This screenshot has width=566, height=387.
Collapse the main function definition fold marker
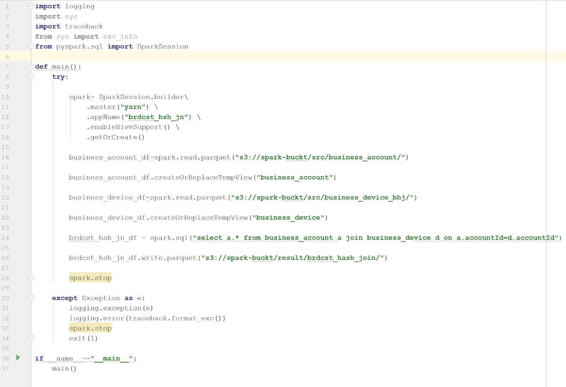click(31, 66)
